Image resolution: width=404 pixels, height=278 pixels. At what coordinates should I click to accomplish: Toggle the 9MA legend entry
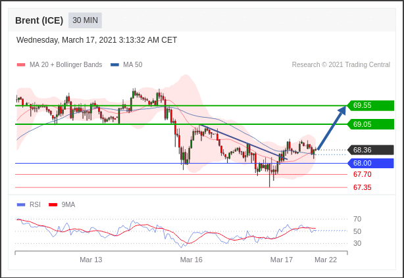coord(68,204)
